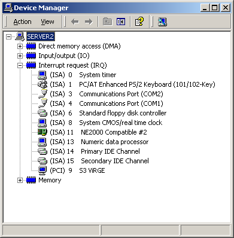The image size is (234, 238).
Task: Select the System timer entry text
Action: pos(98,75)
